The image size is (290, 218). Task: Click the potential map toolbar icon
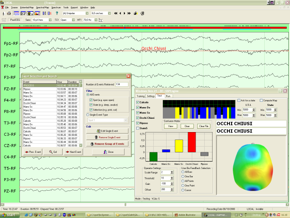(x=30, y=13)
